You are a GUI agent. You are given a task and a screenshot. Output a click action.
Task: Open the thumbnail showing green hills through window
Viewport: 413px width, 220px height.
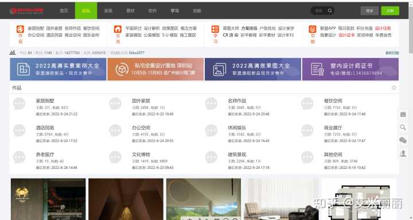tap(204, 199)
